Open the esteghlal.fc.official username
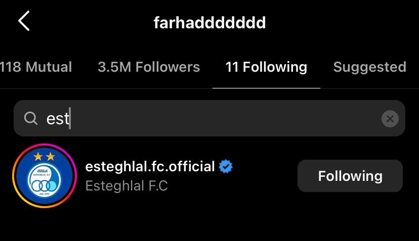Viewport: 419px width, 241px height. point(150,166)
